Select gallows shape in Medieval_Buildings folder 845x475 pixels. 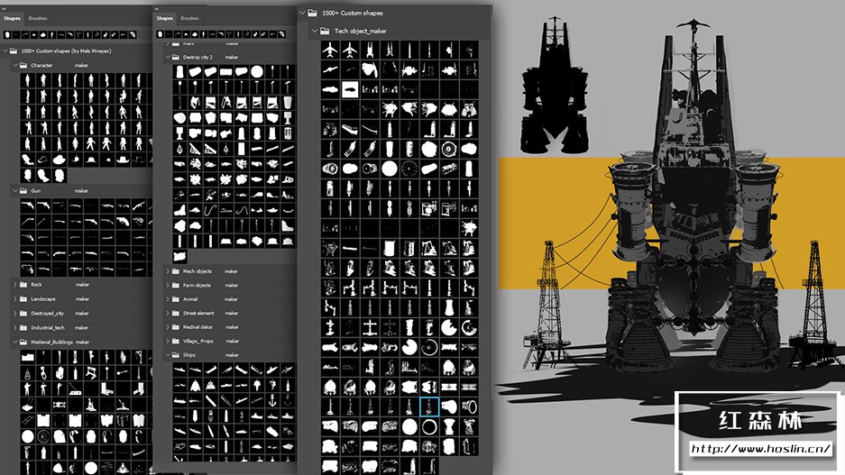tap(139, 357)
